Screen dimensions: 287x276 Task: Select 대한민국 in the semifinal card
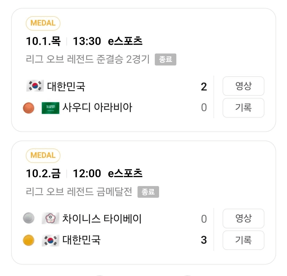tap(66, 86)
